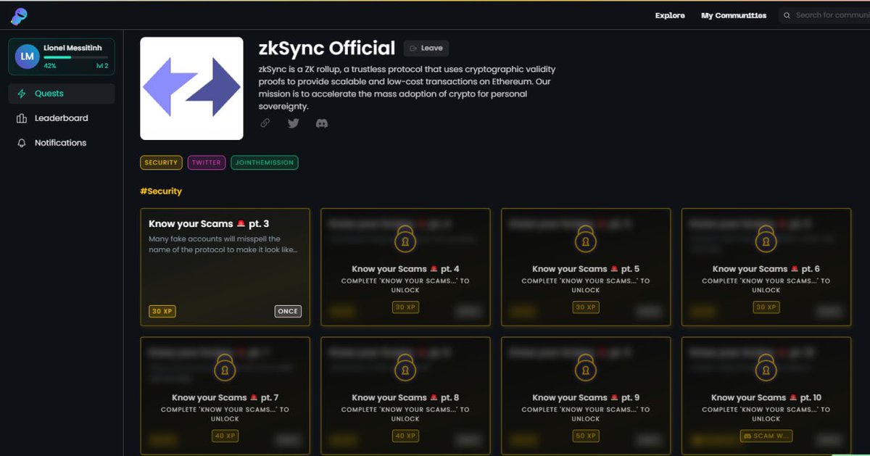Select the Know your Scams pt. 10 title
The width and height of the screenshot is (870, 456).
click(766, 398)
